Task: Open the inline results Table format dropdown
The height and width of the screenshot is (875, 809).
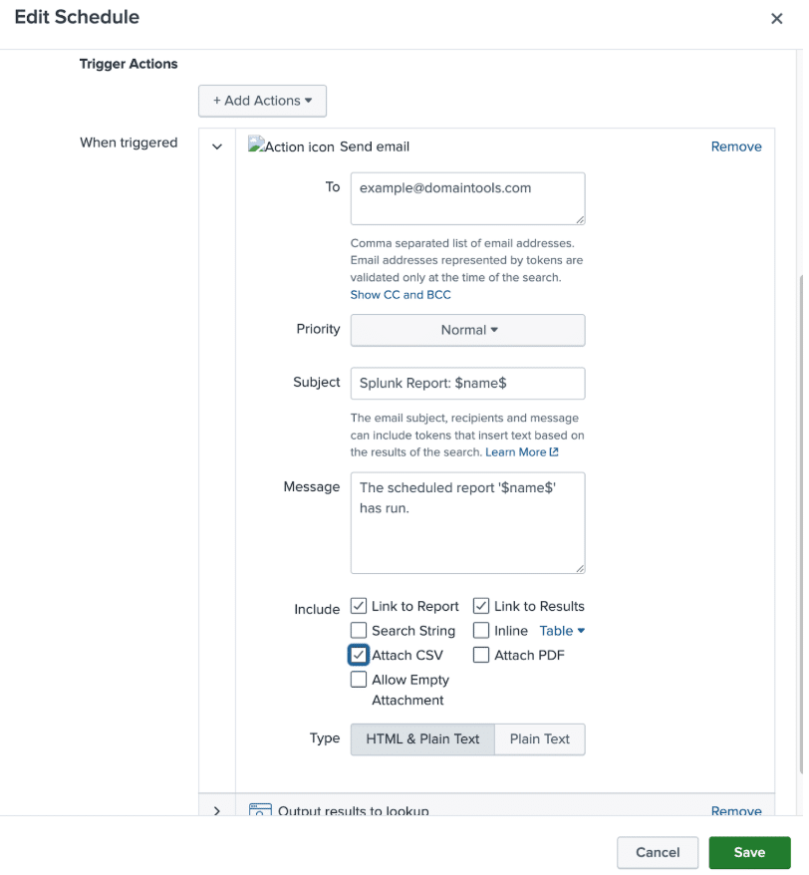Action: point(562,630)
